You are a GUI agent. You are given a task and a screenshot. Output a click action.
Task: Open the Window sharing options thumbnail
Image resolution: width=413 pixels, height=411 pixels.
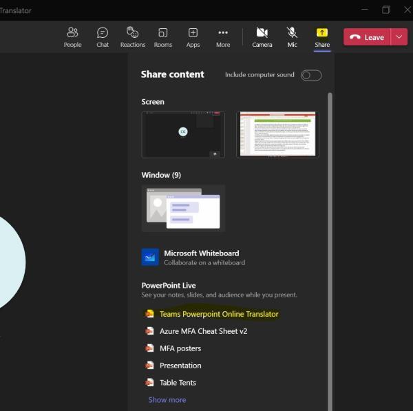point(183,208)
